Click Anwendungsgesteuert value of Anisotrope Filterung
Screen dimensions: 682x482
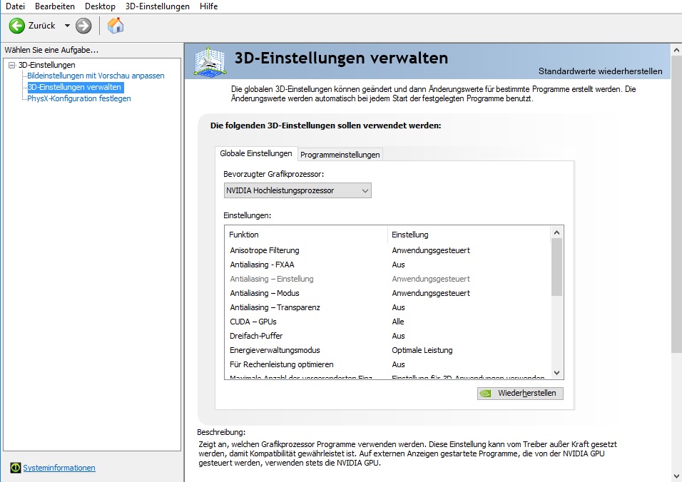[x=431, y=250]
